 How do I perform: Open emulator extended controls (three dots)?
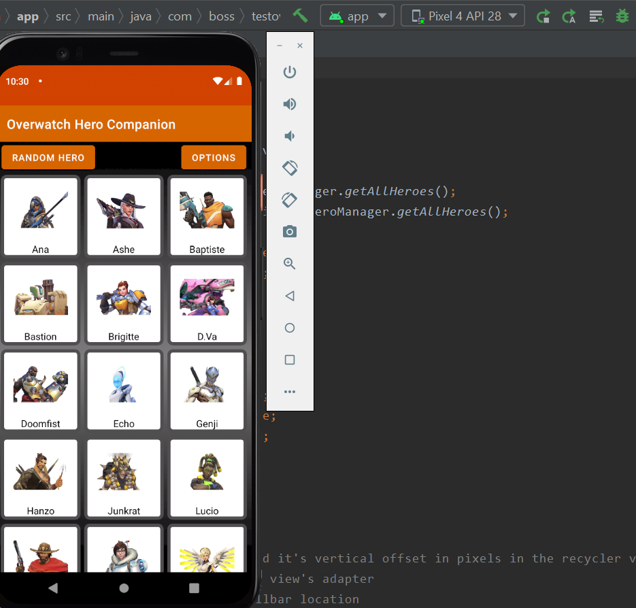click(290, 392)
